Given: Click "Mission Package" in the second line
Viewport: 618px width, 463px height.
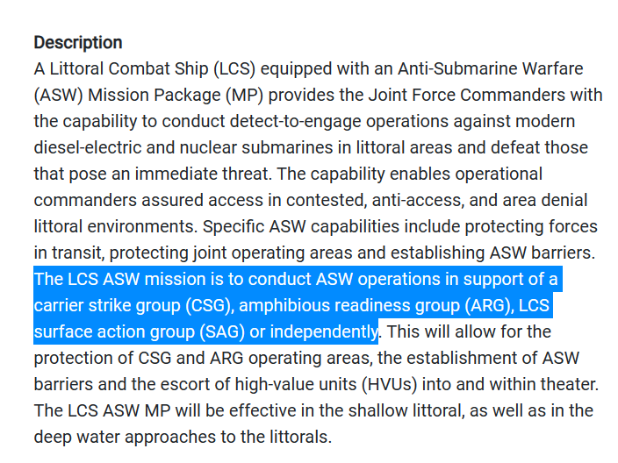Looking at the screenshot, I should [x=154, y=96].
